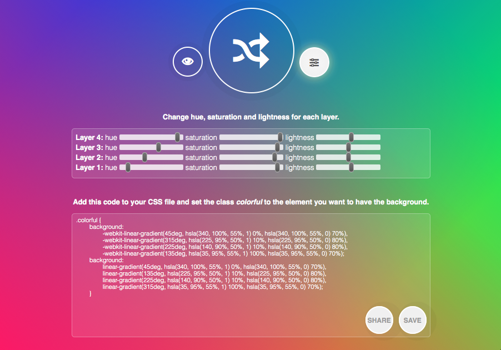Click the -webkit-linear-gradient(315deg line
Image resolution: width=501 pixels, height=350 pixels.
pyautogui.click(x=225, y=241)
